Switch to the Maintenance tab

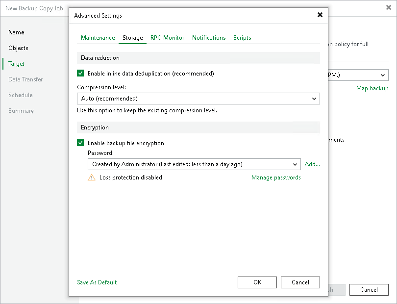(98, 38)
